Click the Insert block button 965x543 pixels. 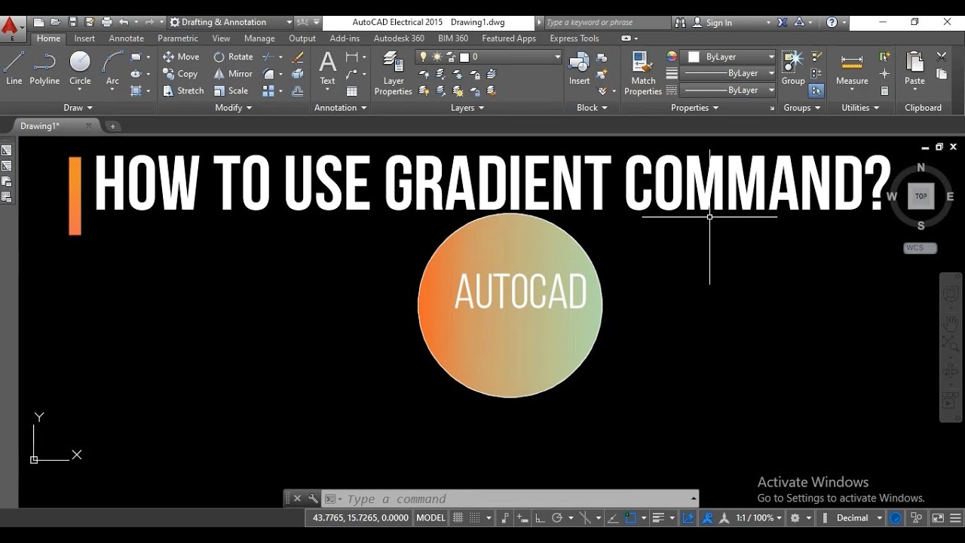click(579, 68)
